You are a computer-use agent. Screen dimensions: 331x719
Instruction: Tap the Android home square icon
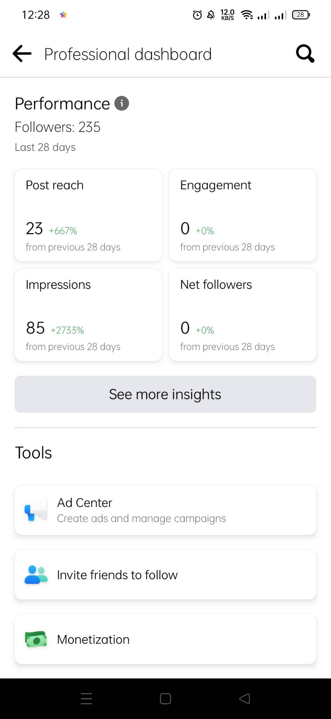(165, 699)
